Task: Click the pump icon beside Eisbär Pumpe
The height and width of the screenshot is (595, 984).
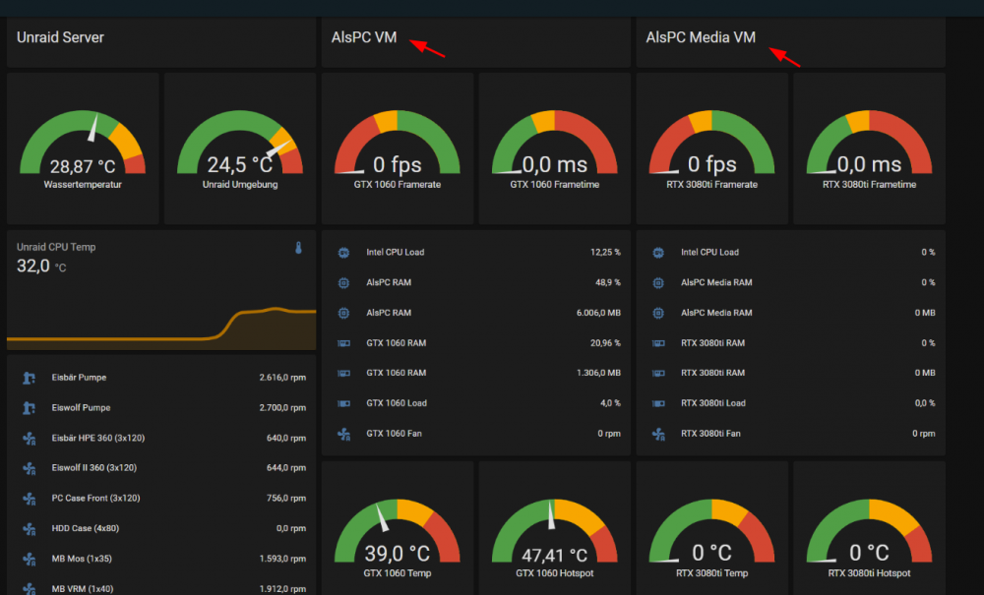Action: pyautogui.click(x=29, y=378)
